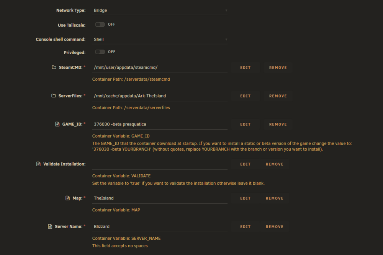The height and width of the screenshot is (255, 383).
Task: Edit the GAME_ID variable
Action: (245, 124)
